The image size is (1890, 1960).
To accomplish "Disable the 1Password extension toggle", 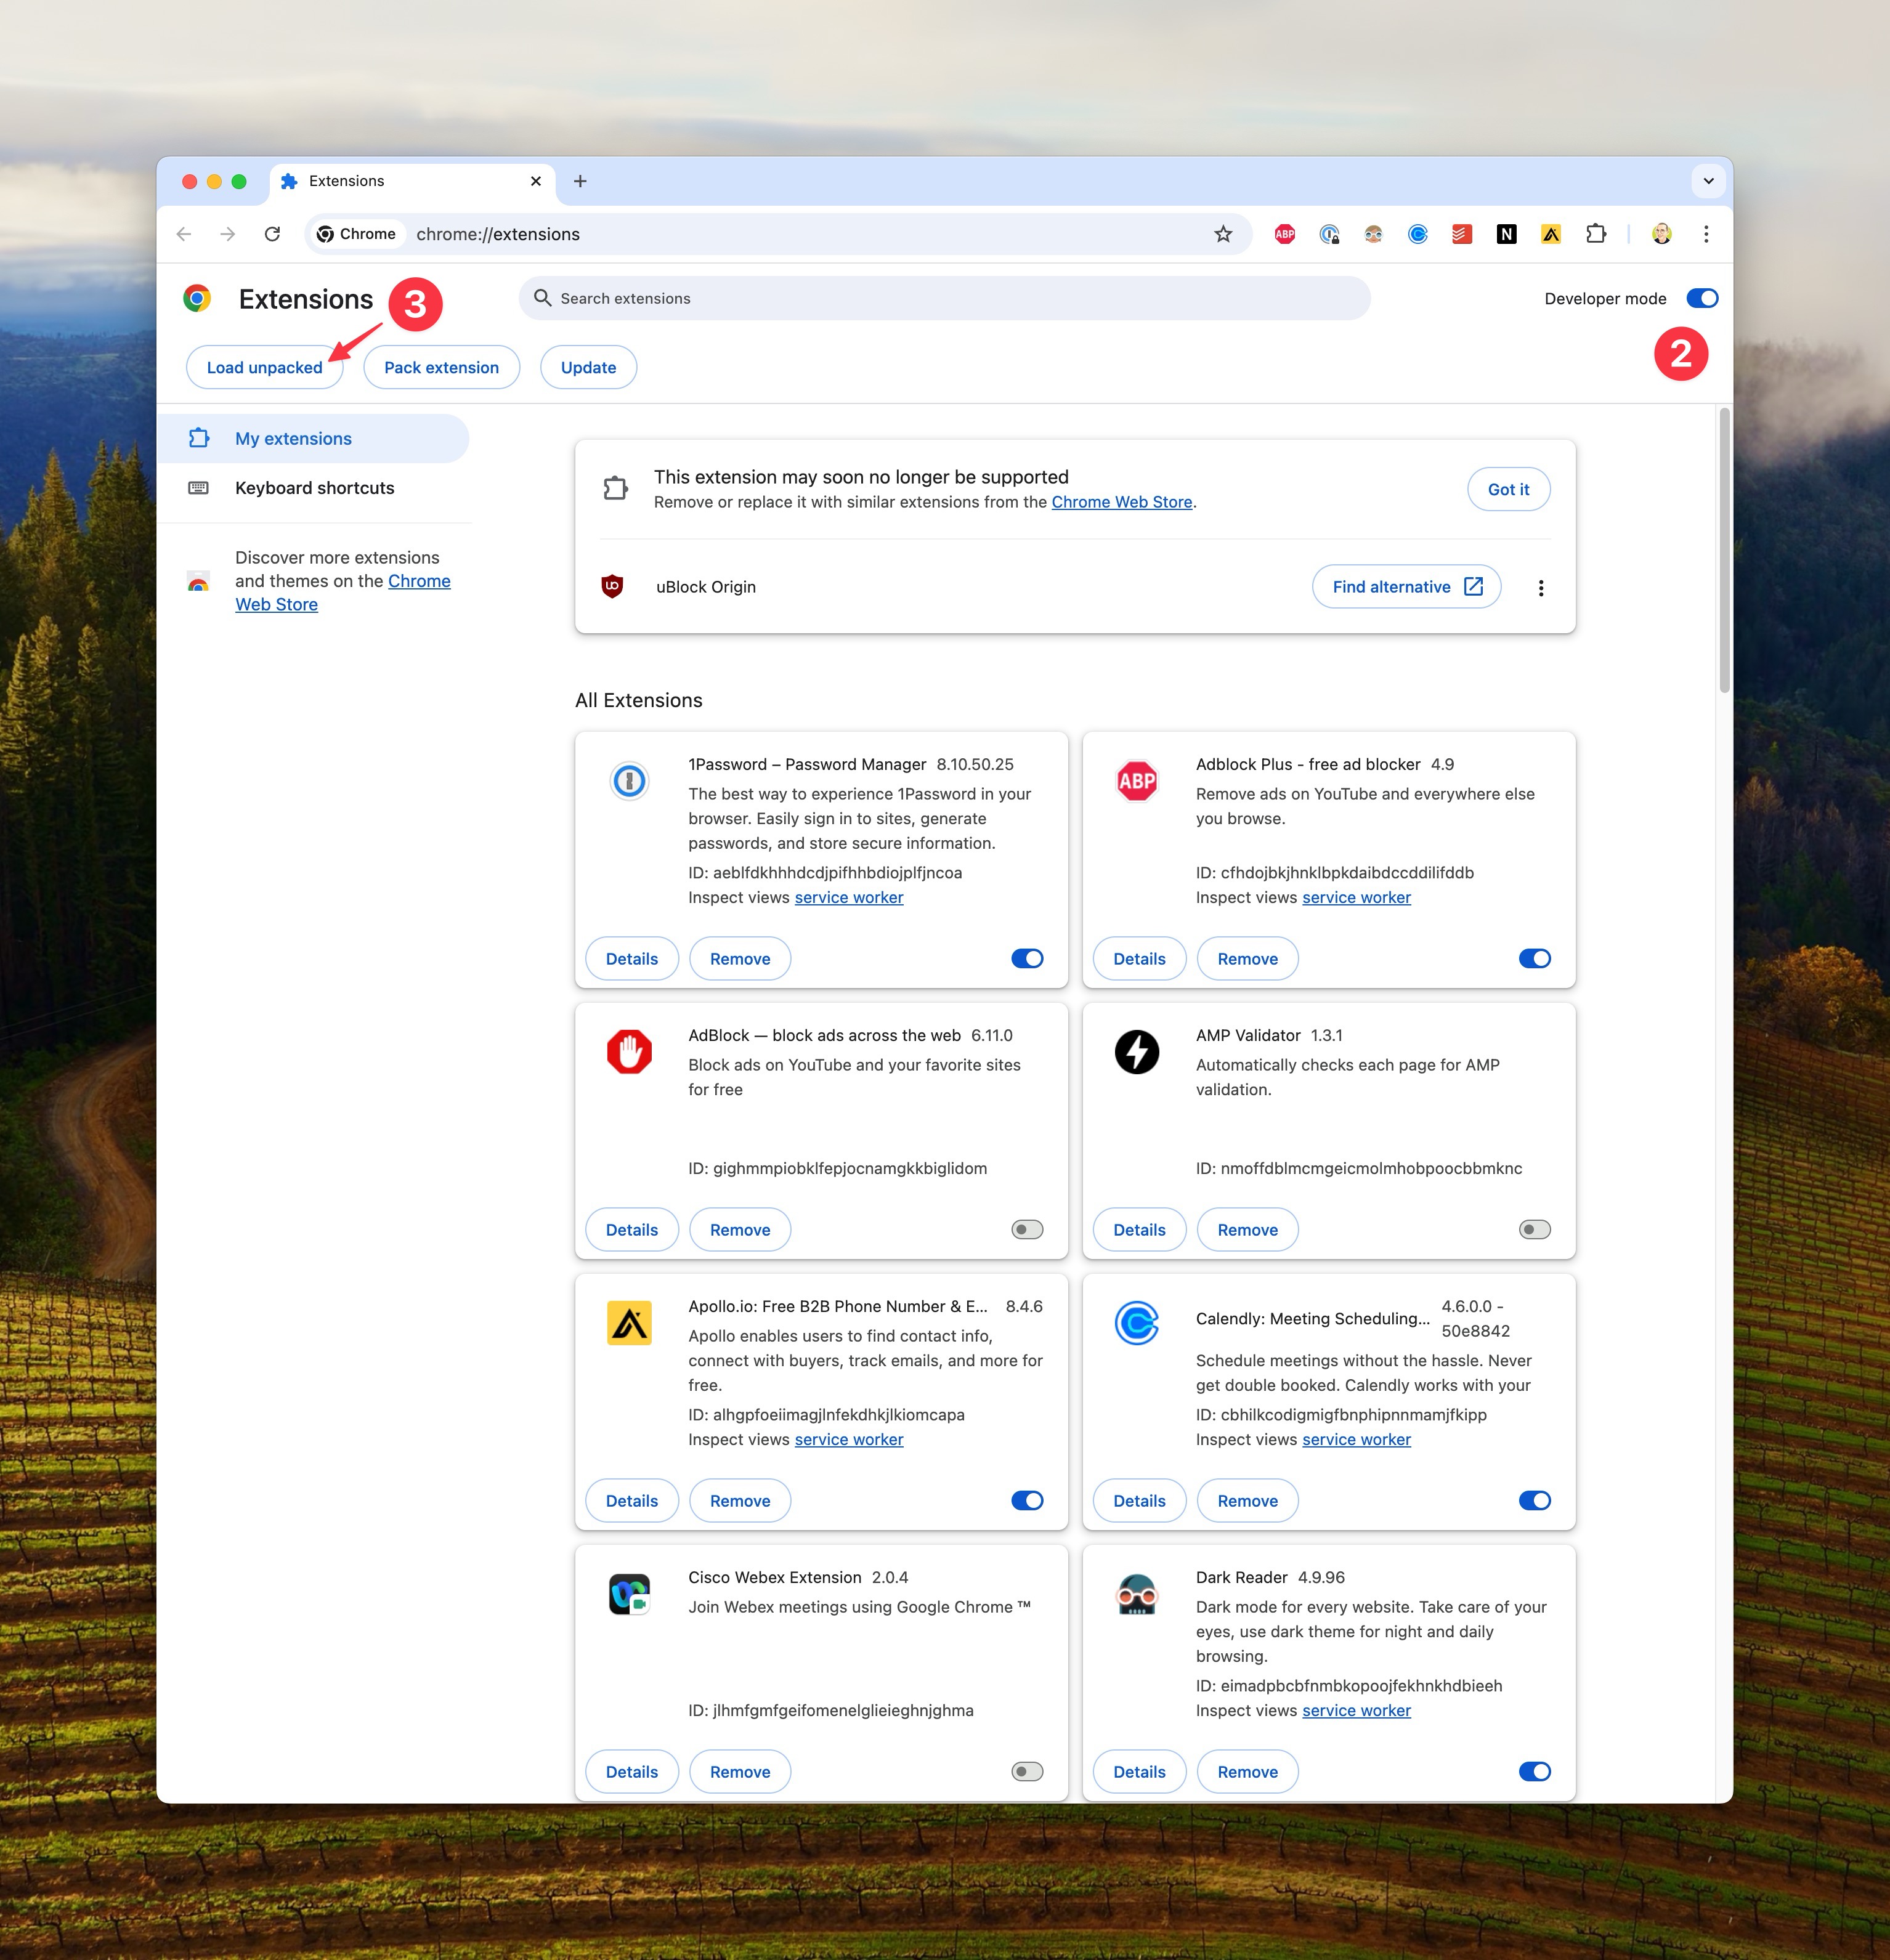I will 1027,958.
